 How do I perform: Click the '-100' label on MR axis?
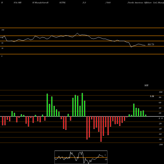pos(161,145)
